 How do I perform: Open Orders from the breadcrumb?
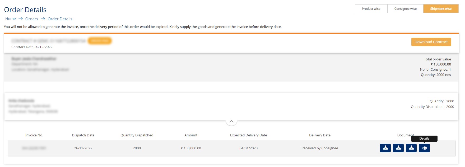pos(32,19)
